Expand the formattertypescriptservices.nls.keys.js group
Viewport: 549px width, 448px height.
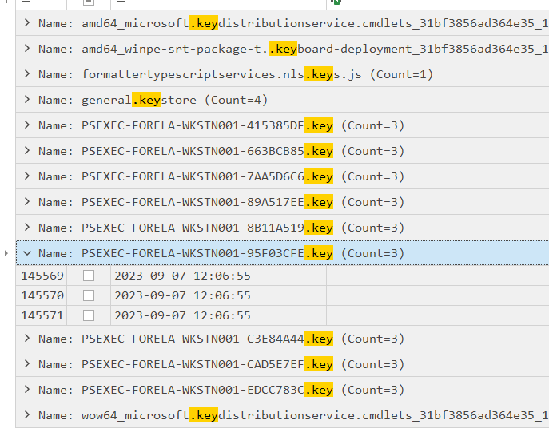(27, 74)
